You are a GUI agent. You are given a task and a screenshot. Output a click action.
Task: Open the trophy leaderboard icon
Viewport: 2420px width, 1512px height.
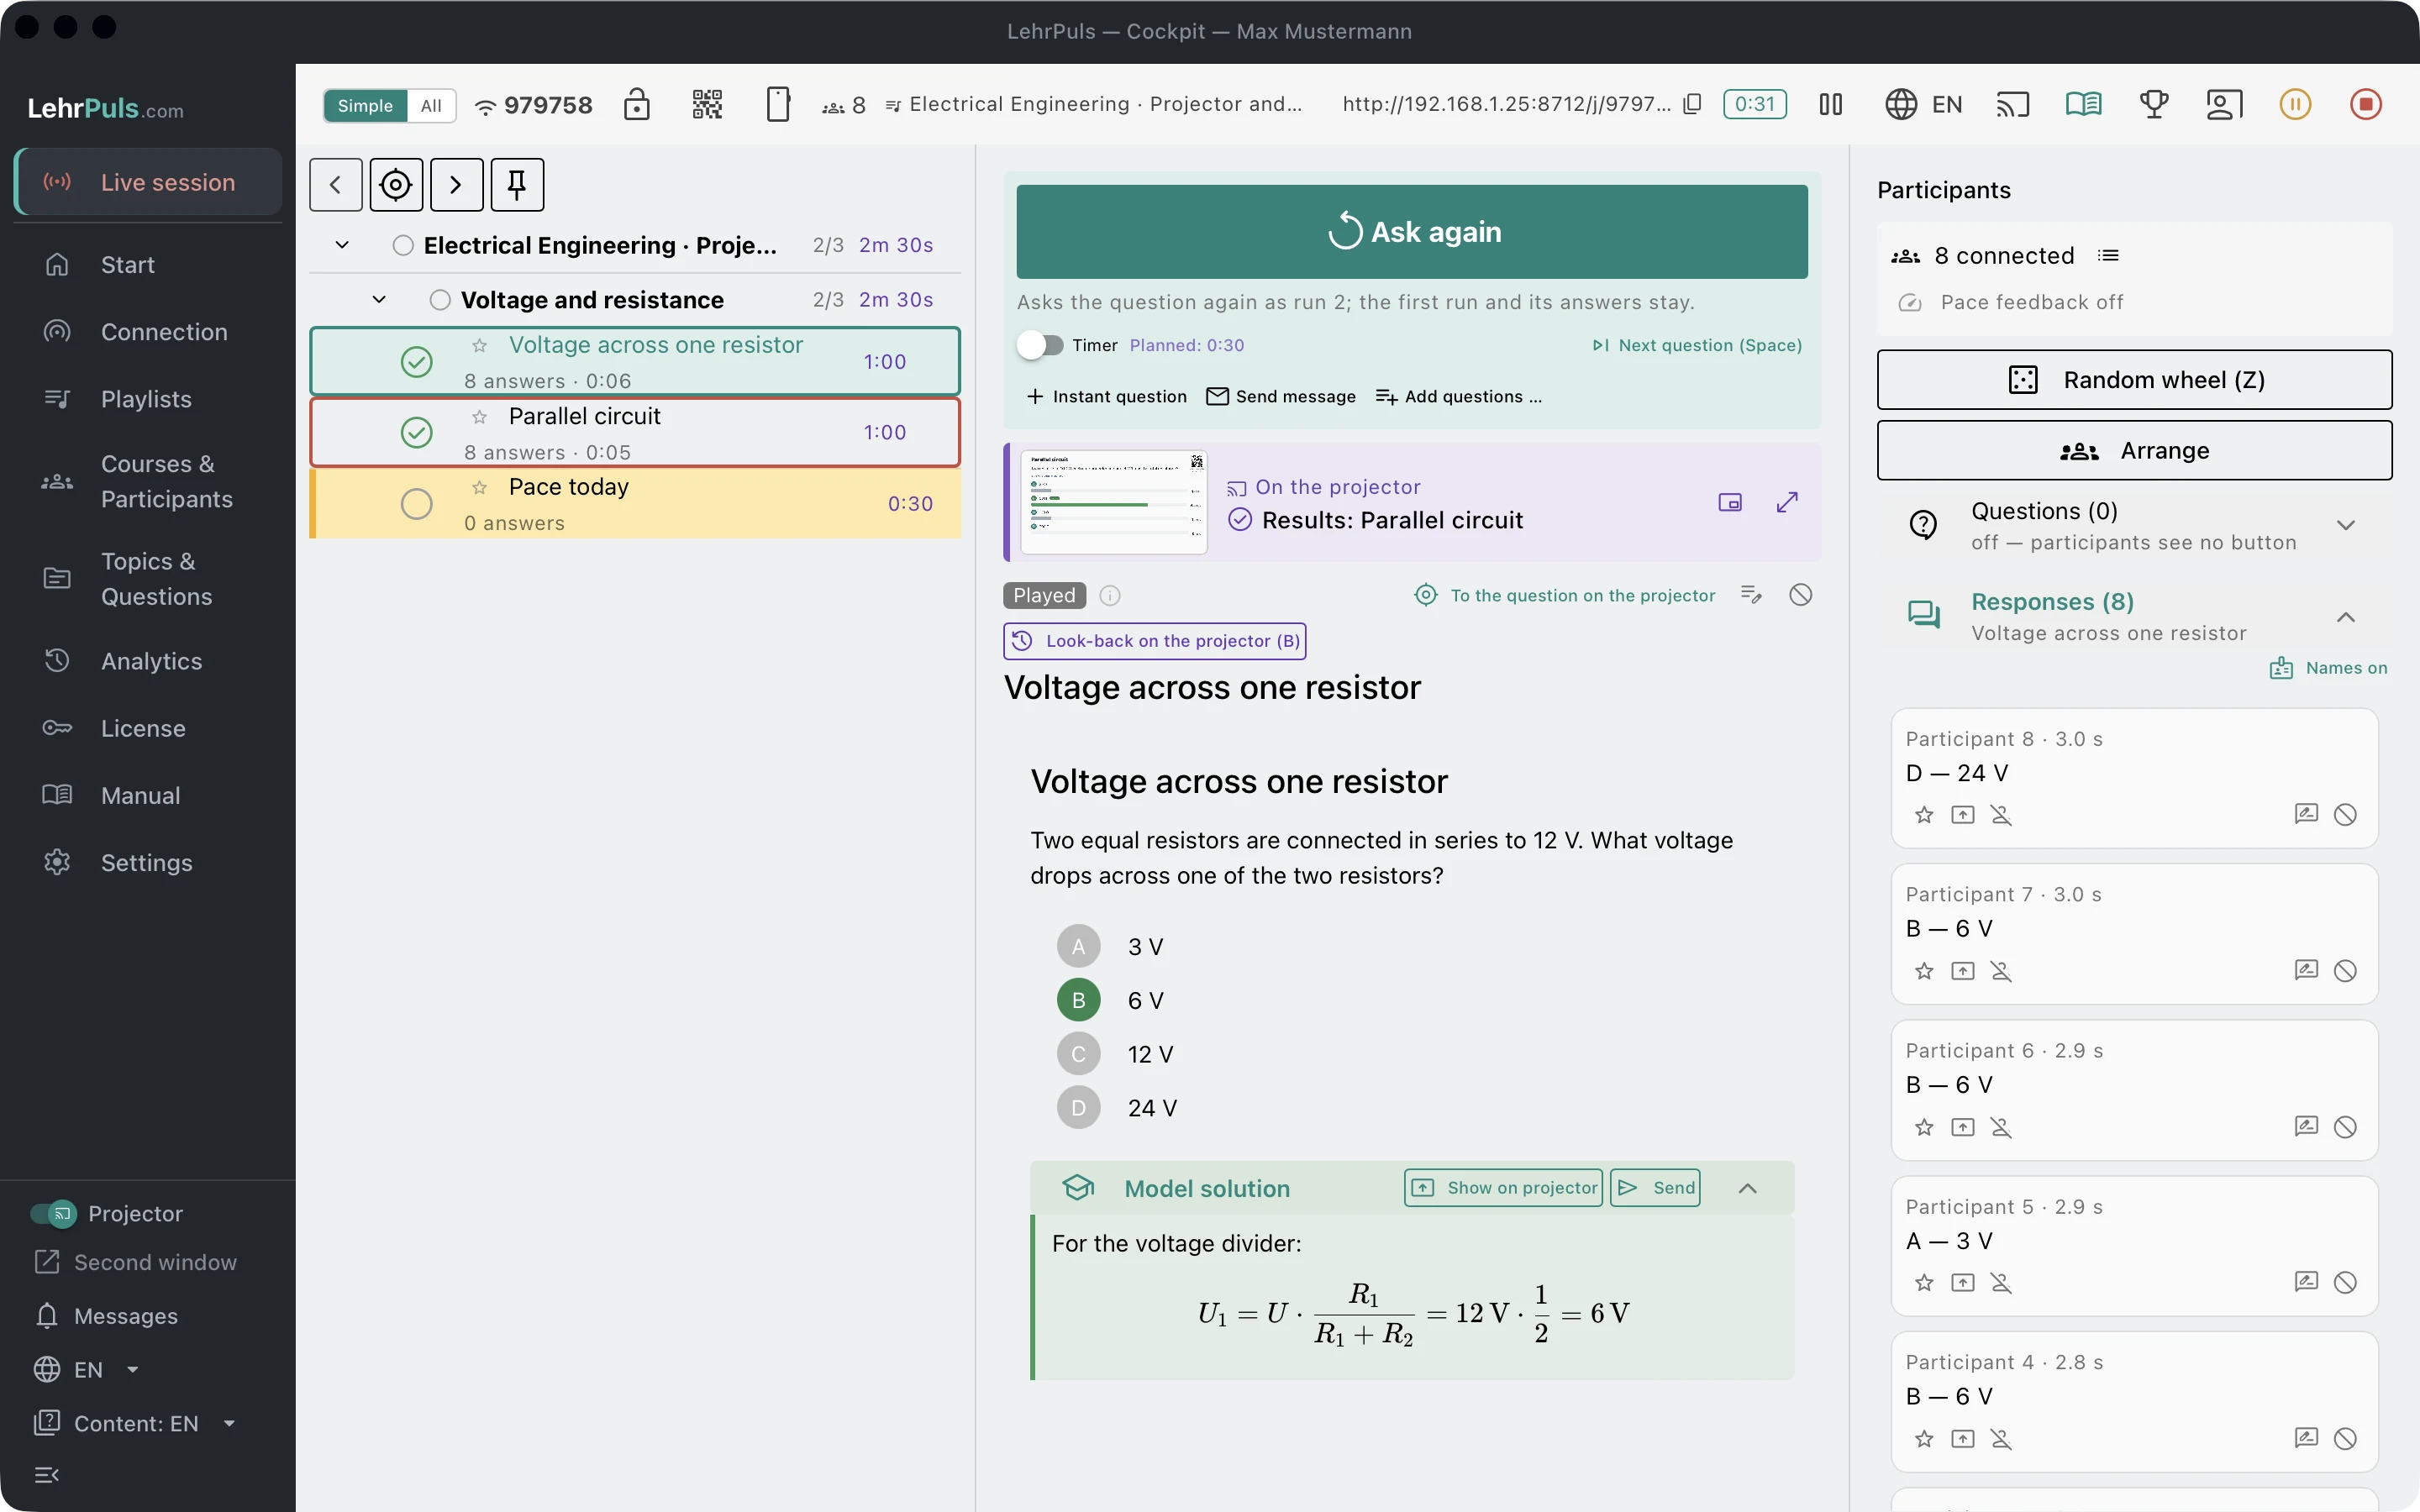point(2154,104)
